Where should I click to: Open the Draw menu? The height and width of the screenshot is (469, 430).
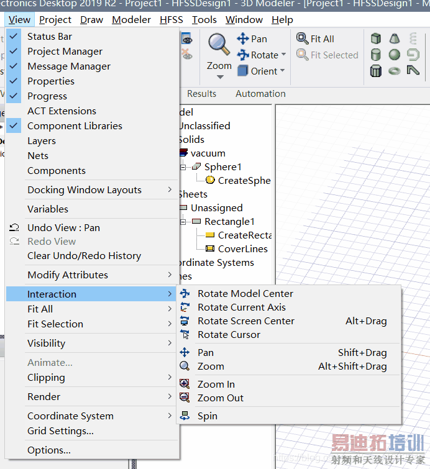[91, 20]
